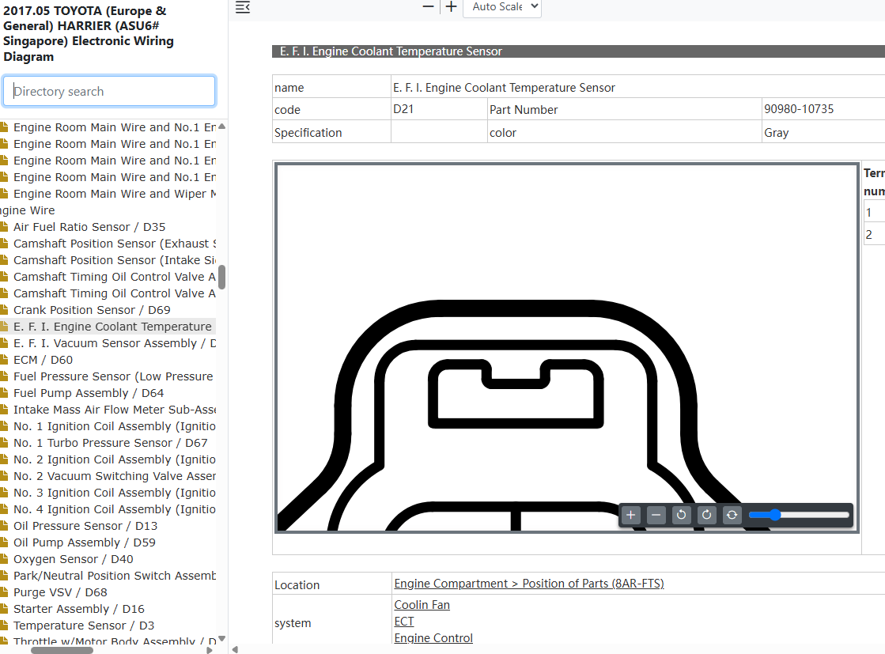Toggle the sidebar collapse icon
The height and width of the screenshot is (654, 885).
(x=243, y=7)
